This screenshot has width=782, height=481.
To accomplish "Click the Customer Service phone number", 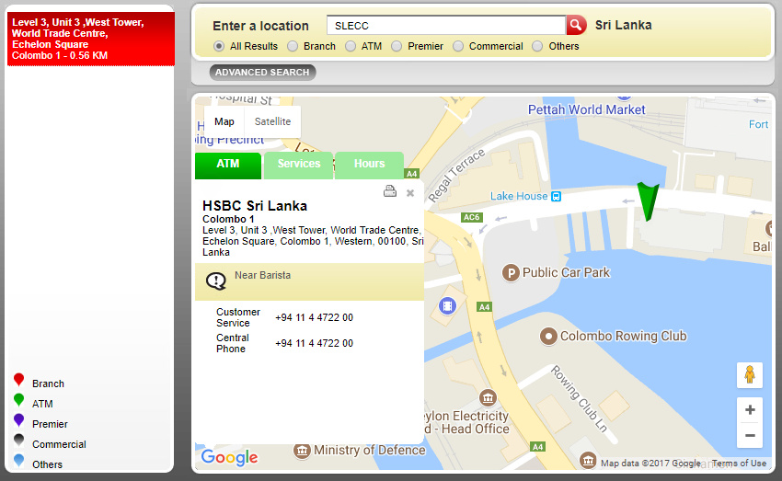I will coord(315,317).
